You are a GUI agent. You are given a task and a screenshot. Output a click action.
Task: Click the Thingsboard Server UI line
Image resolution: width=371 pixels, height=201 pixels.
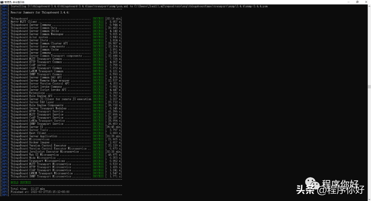coord(27,127)
